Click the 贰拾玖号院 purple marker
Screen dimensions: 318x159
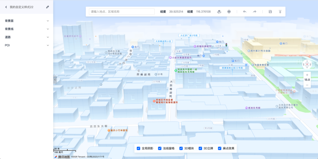[246, 108]
